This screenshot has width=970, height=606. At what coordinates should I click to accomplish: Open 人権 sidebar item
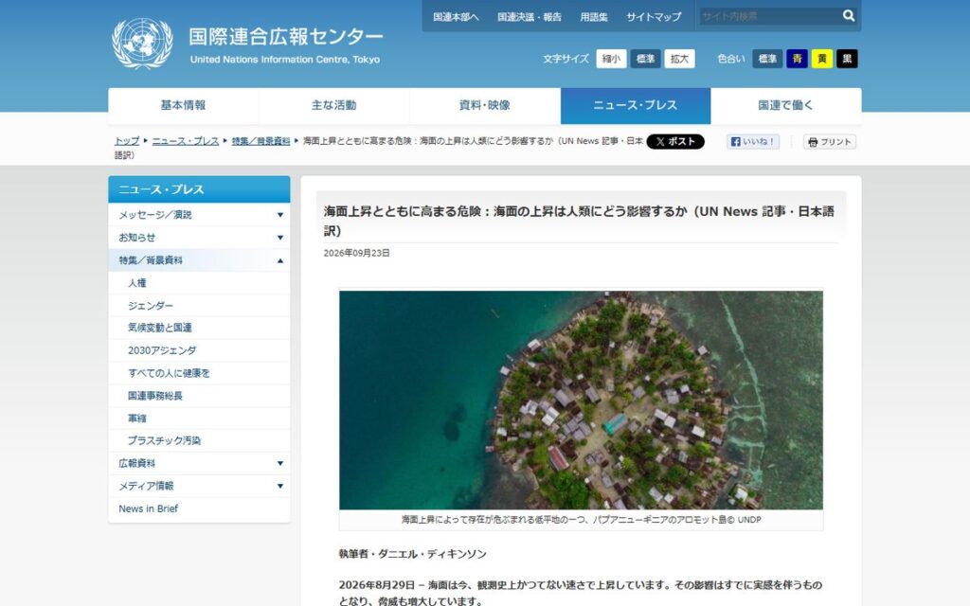199,283
